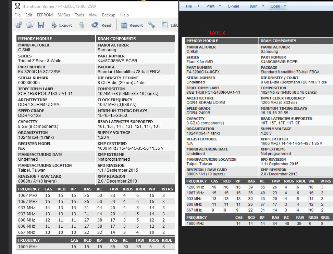Viewport: 333px width, 254px height.
Task: Click XMP value 1600 MHz / 15-15-15-35-50 / 1,35 V
Action: [x=131, y=148]
